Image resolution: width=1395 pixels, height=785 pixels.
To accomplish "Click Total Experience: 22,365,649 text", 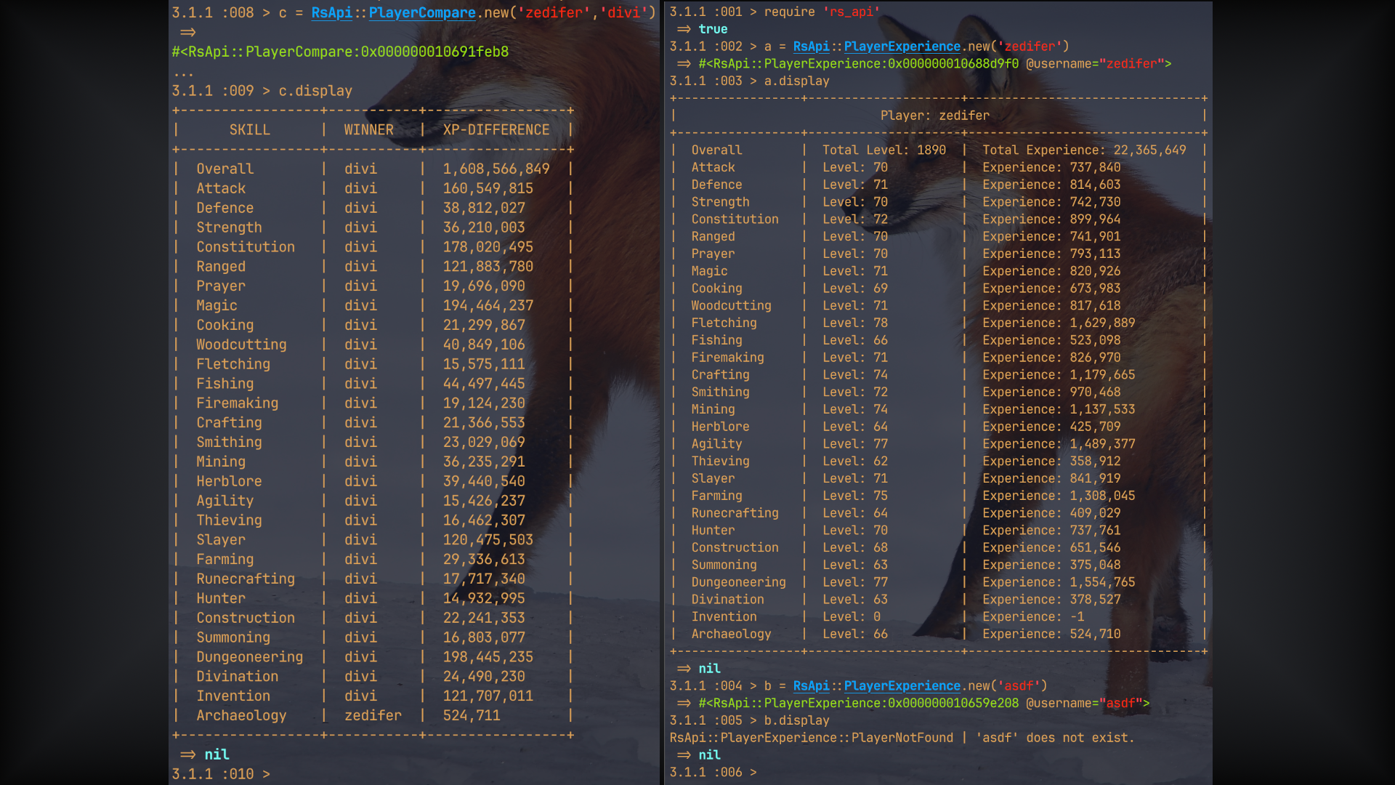I will click(1083, 150).
